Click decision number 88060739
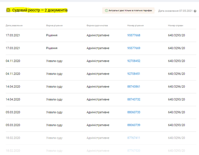The height and width of the screenshot is (155, 199). click(x=134, y=125)
